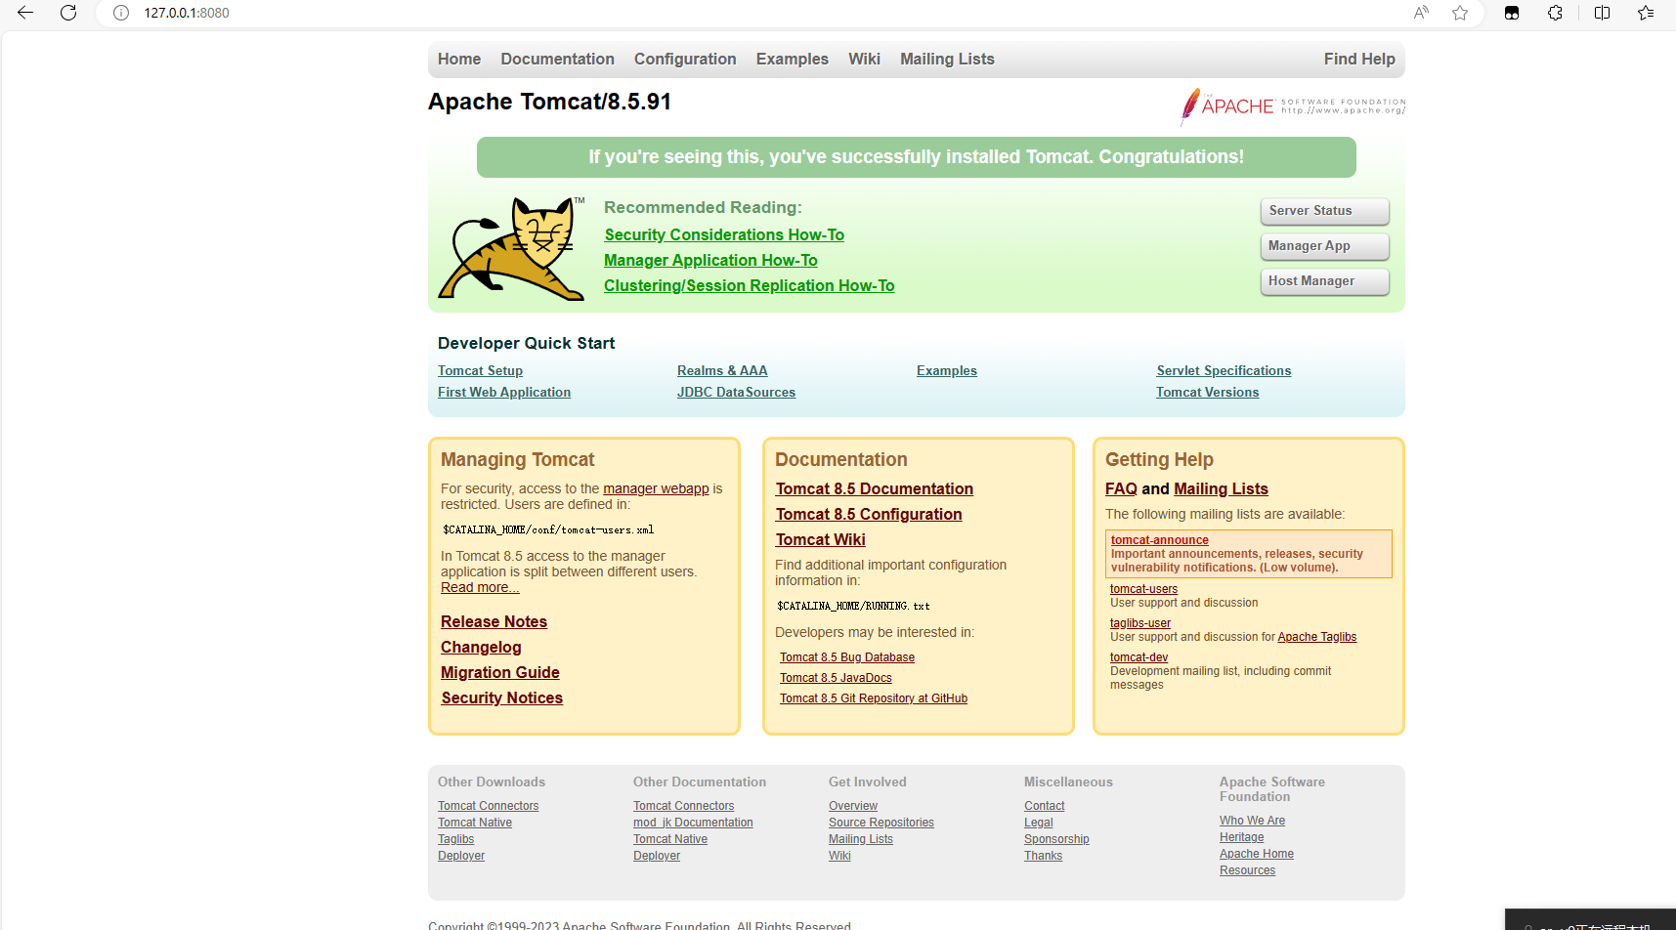Image resolution: width=1676 pixels, height=930 pixels.
Task: Open First Web Application link
Action: tap(504, 392)
